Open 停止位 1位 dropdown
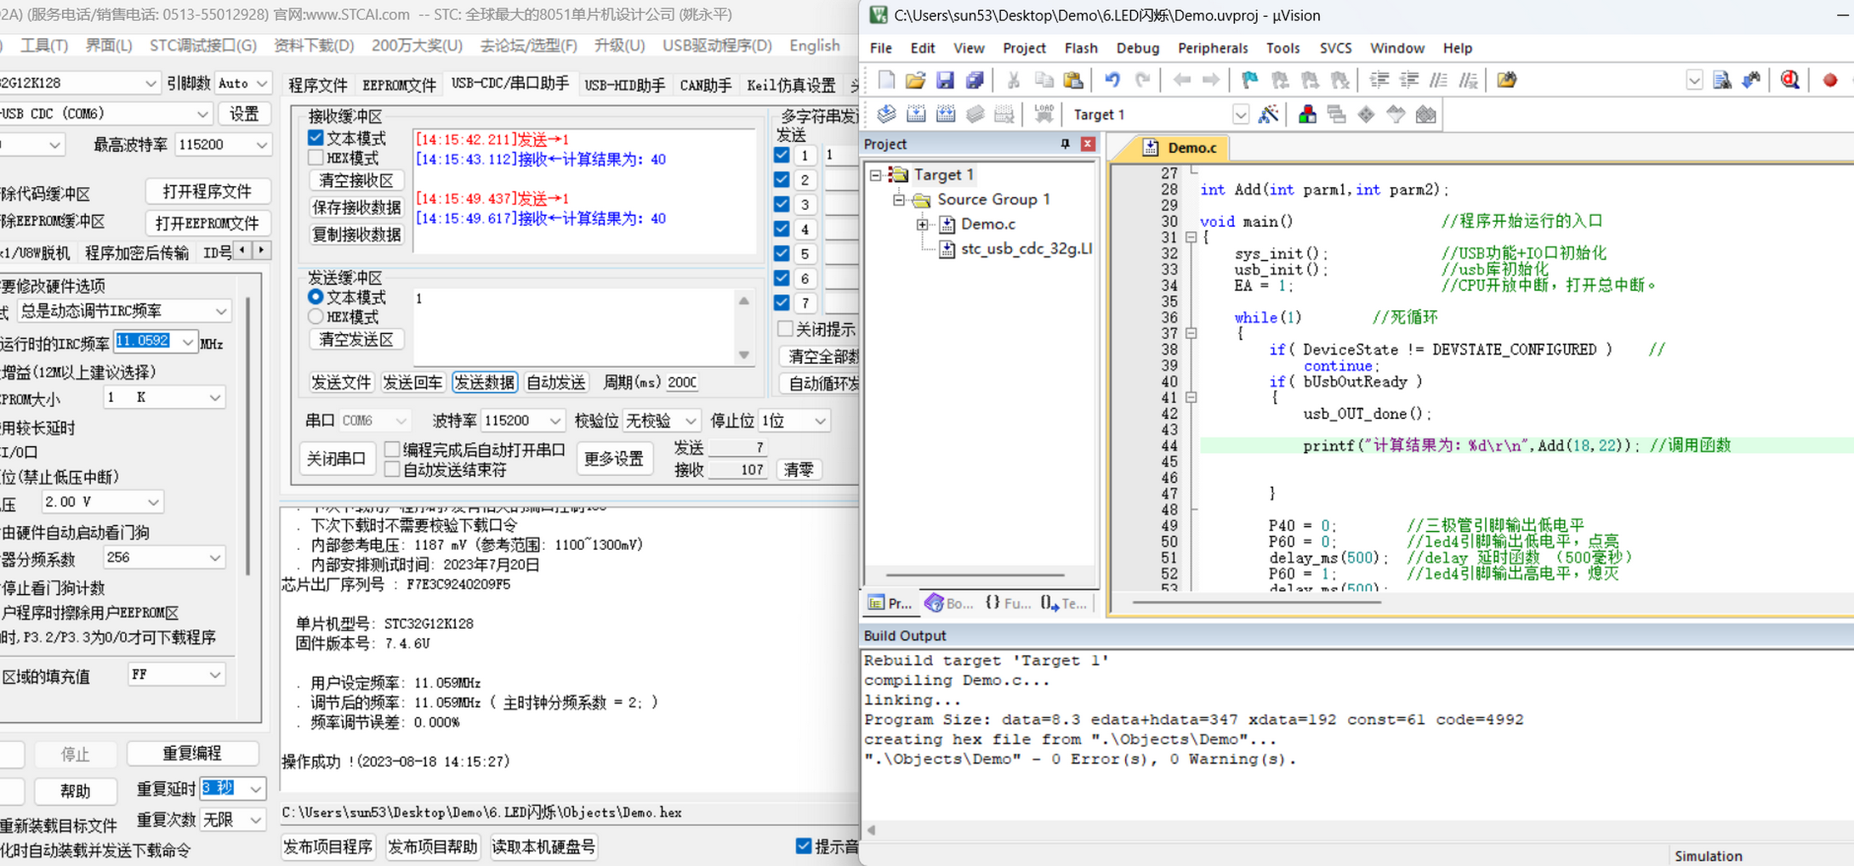The image size is (1854, 866). pos(793,421)
